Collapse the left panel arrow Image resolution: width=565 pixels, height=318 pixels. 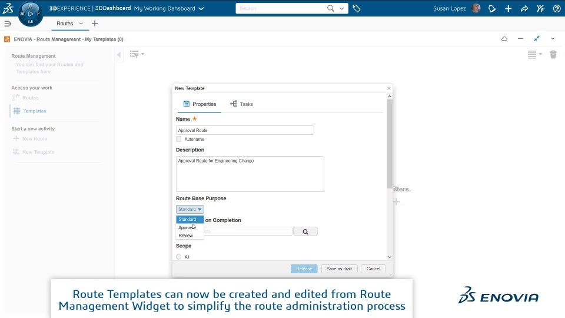point(118,55)
